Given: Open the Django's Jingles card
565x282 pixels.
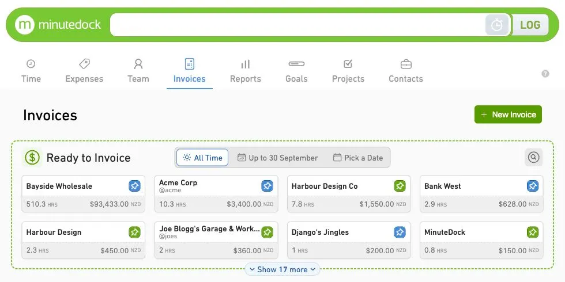Looking at the screenshot, I should click(349, 240).
